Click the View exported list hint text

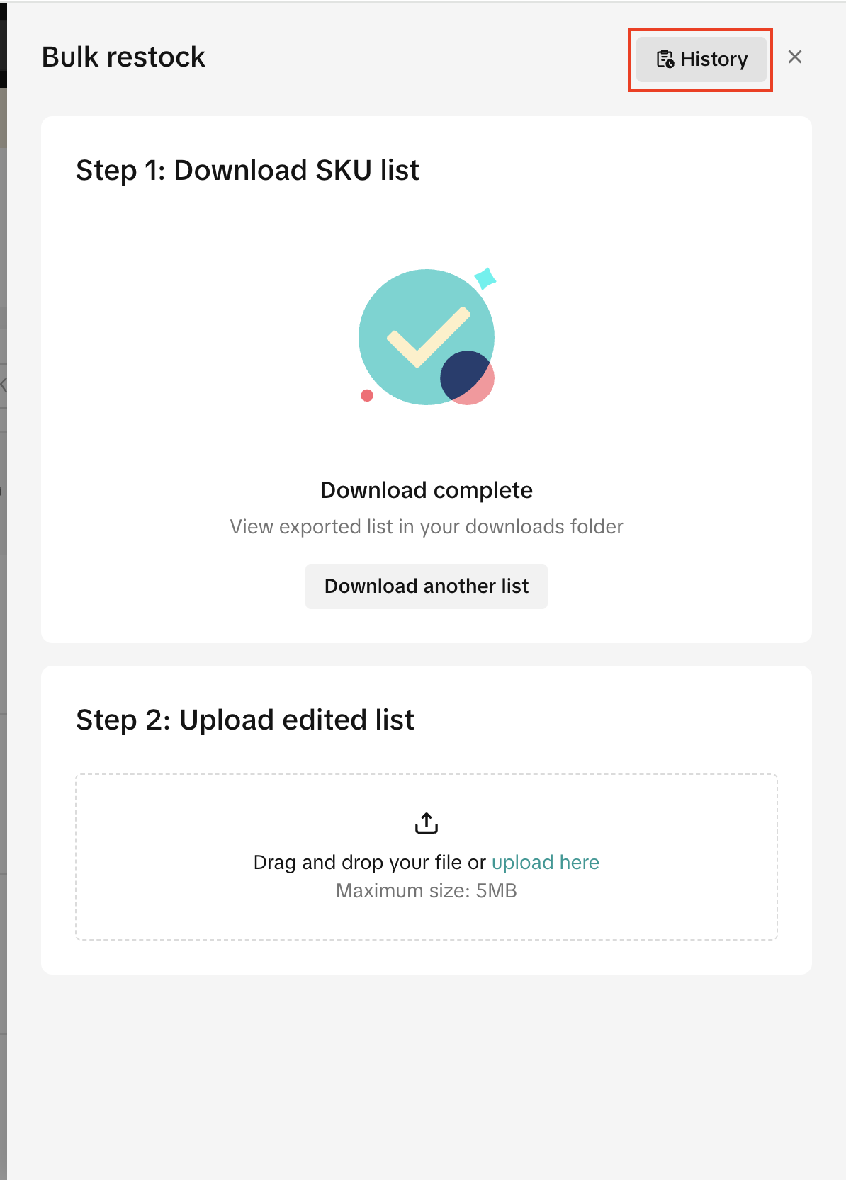point(427,527)
